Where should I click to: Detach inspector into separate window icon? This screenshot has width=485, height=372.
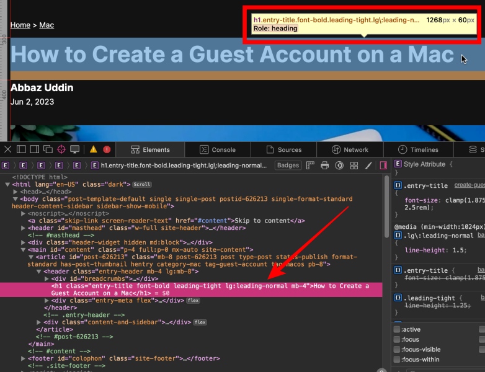[48, 149]
